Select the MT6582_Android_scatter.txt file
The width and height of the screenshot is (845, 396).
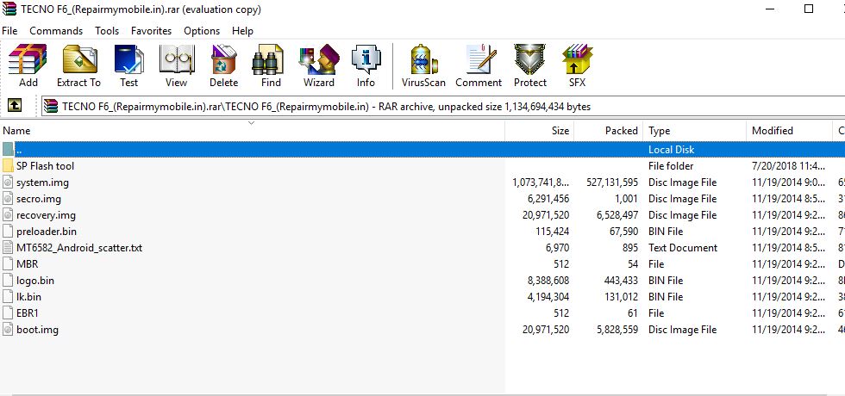click(78, 248)
